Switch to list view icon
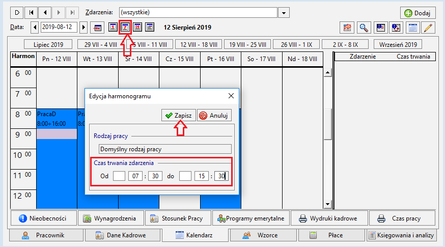Viewport: 445px width, 247px height. click(150, 28)
